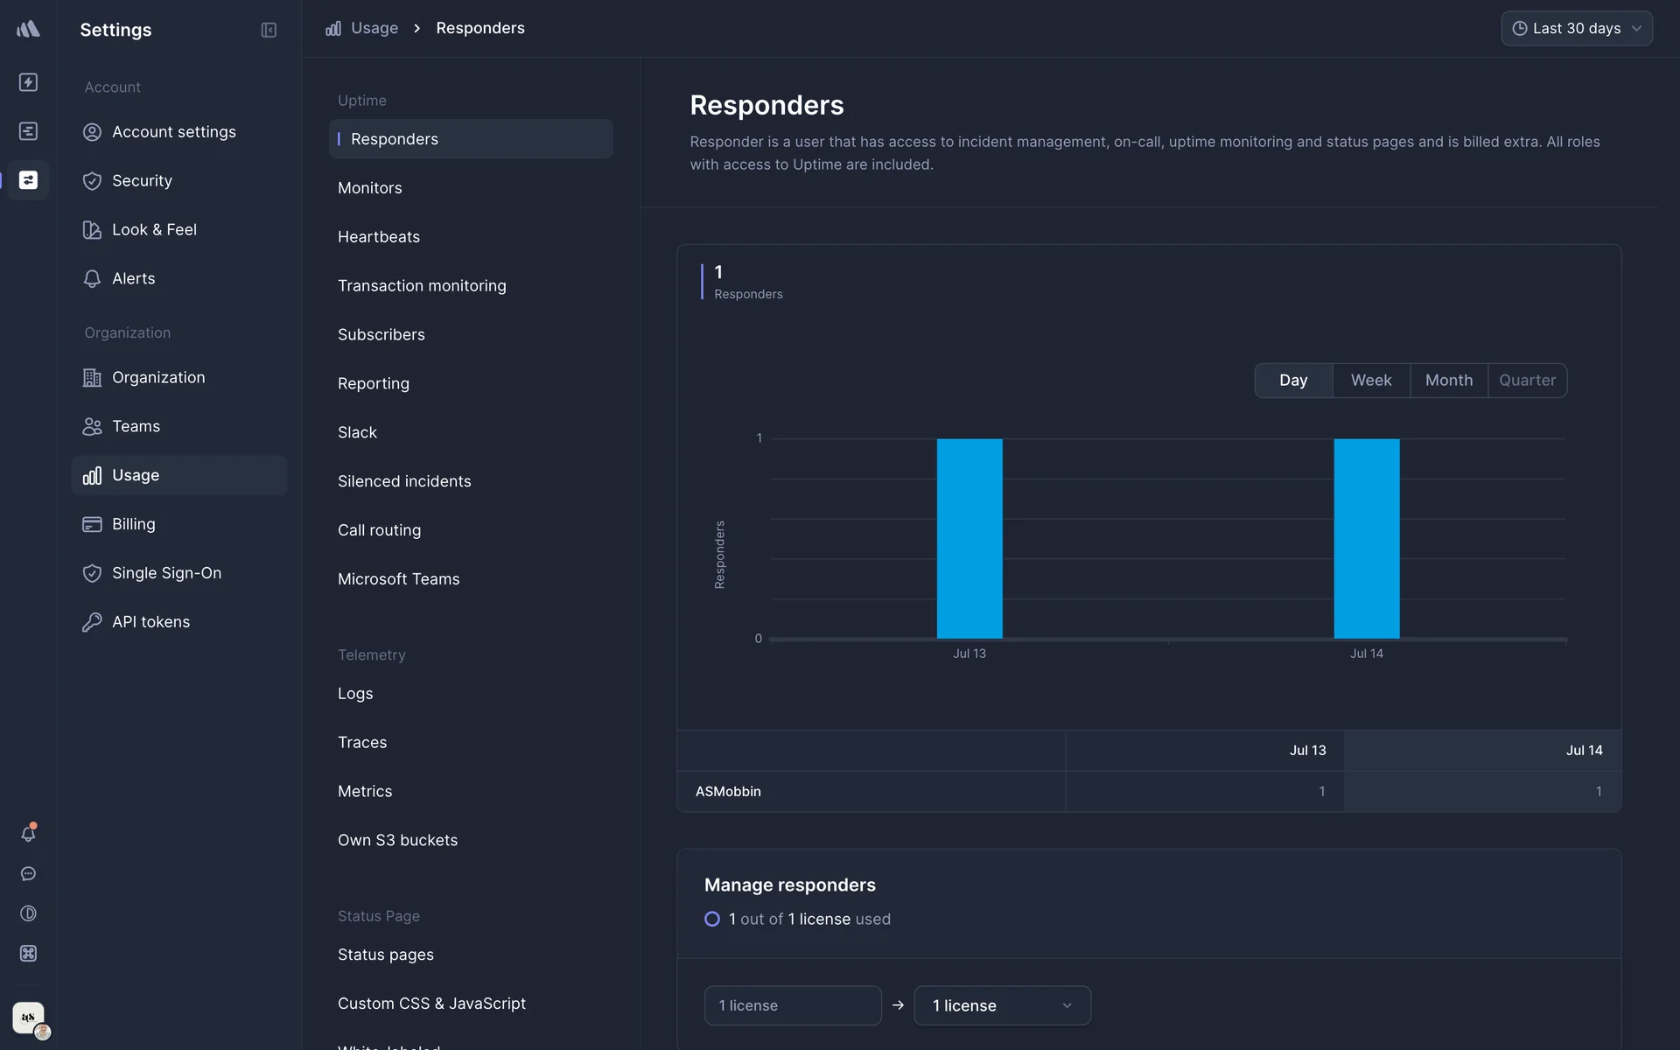Click the Jul 13 blue chart bar

(969, 538)
